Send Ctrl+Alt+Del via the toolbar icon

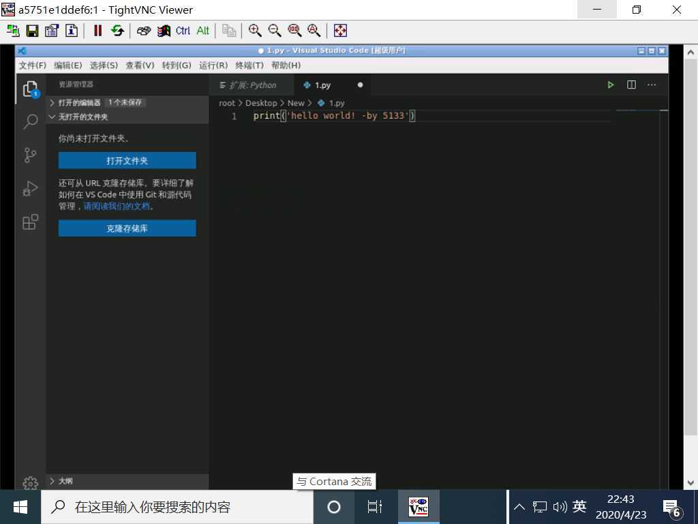pos(143,31)
